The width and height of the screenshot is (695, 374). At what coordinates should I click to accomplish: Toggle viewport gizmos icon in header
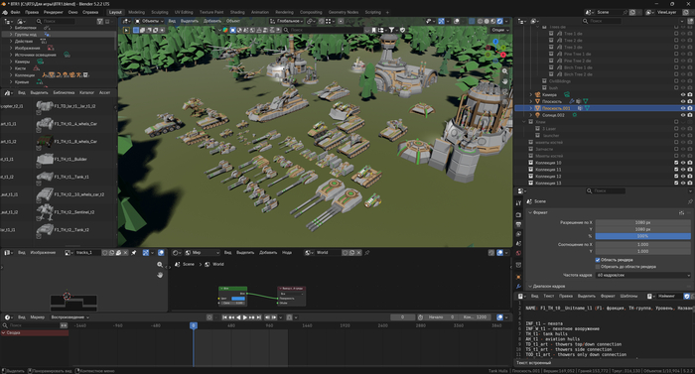(442, 21)
